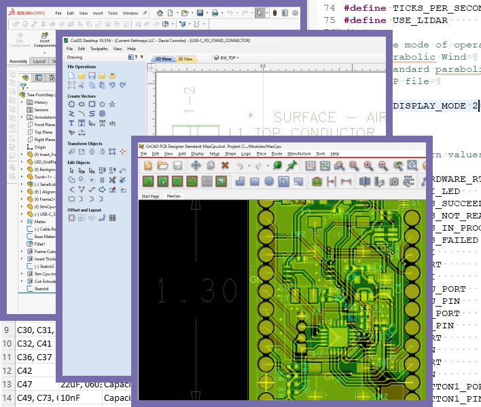Expand the Mates node in SolidWorks tree
This screenshot has width=481, height=407.
(22, 221)
